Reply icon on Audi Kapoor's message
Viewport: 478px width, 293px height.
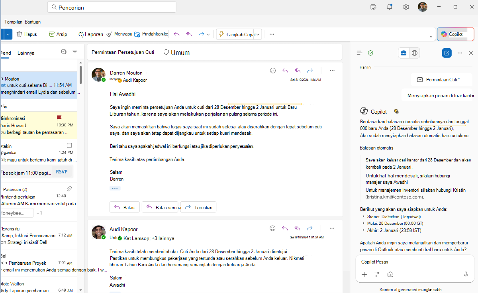[x=285, y=228]
